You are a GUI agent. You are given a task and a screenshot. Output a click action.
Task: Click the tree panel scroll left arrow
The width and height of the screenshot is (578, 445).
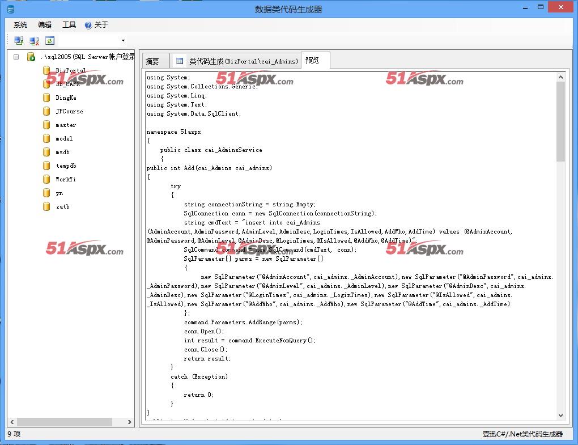12,422
